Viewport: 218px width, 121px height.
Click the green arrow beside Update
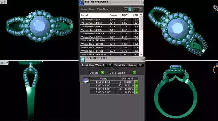point(102,73)
